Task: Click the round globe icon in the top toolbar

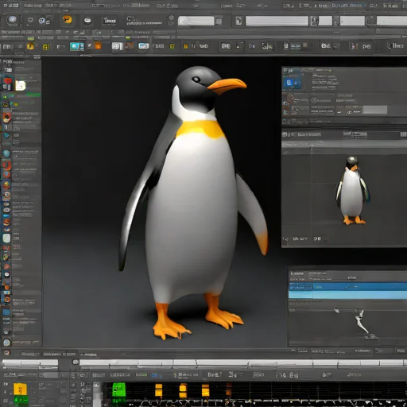Action: point(13,20)
